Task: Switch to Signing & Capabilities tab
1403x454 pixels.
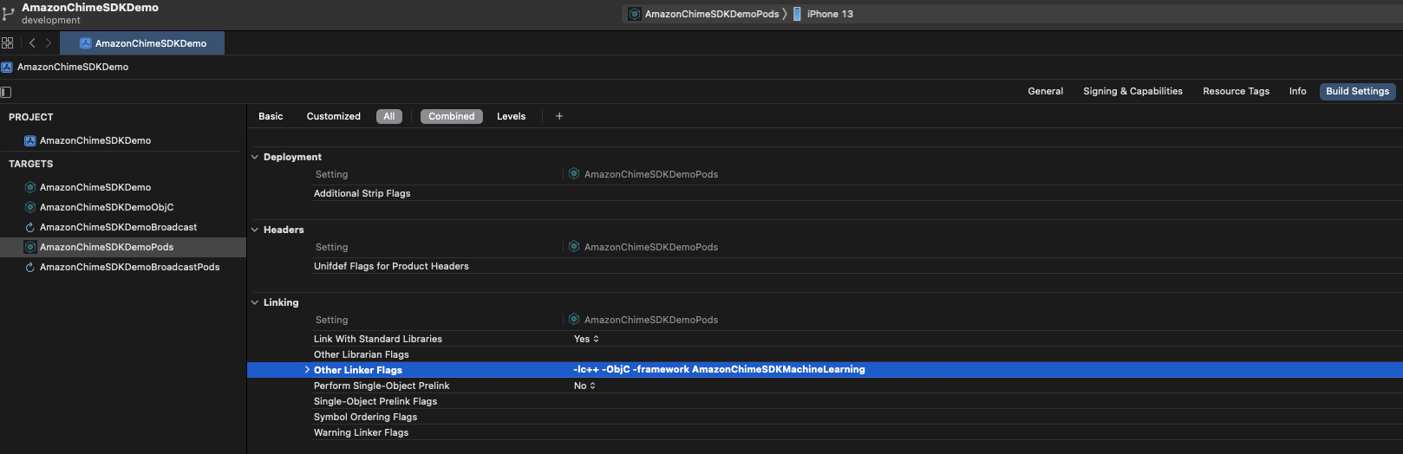Action: point(1132,91)
